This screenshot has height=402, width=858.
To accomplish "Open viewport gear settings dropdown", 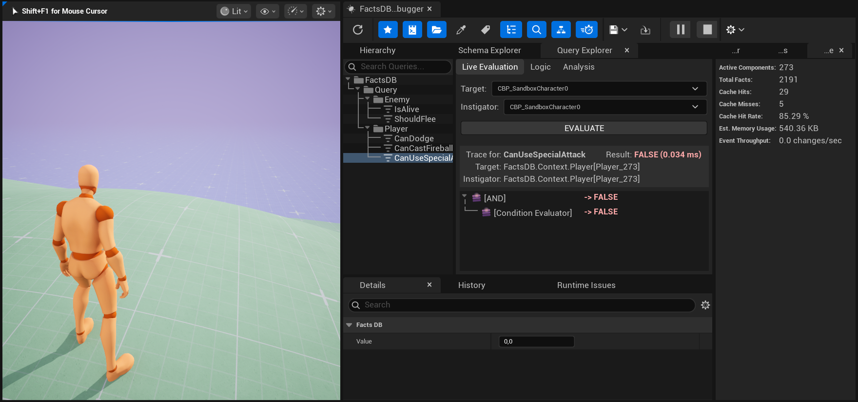I will (324, 11).
